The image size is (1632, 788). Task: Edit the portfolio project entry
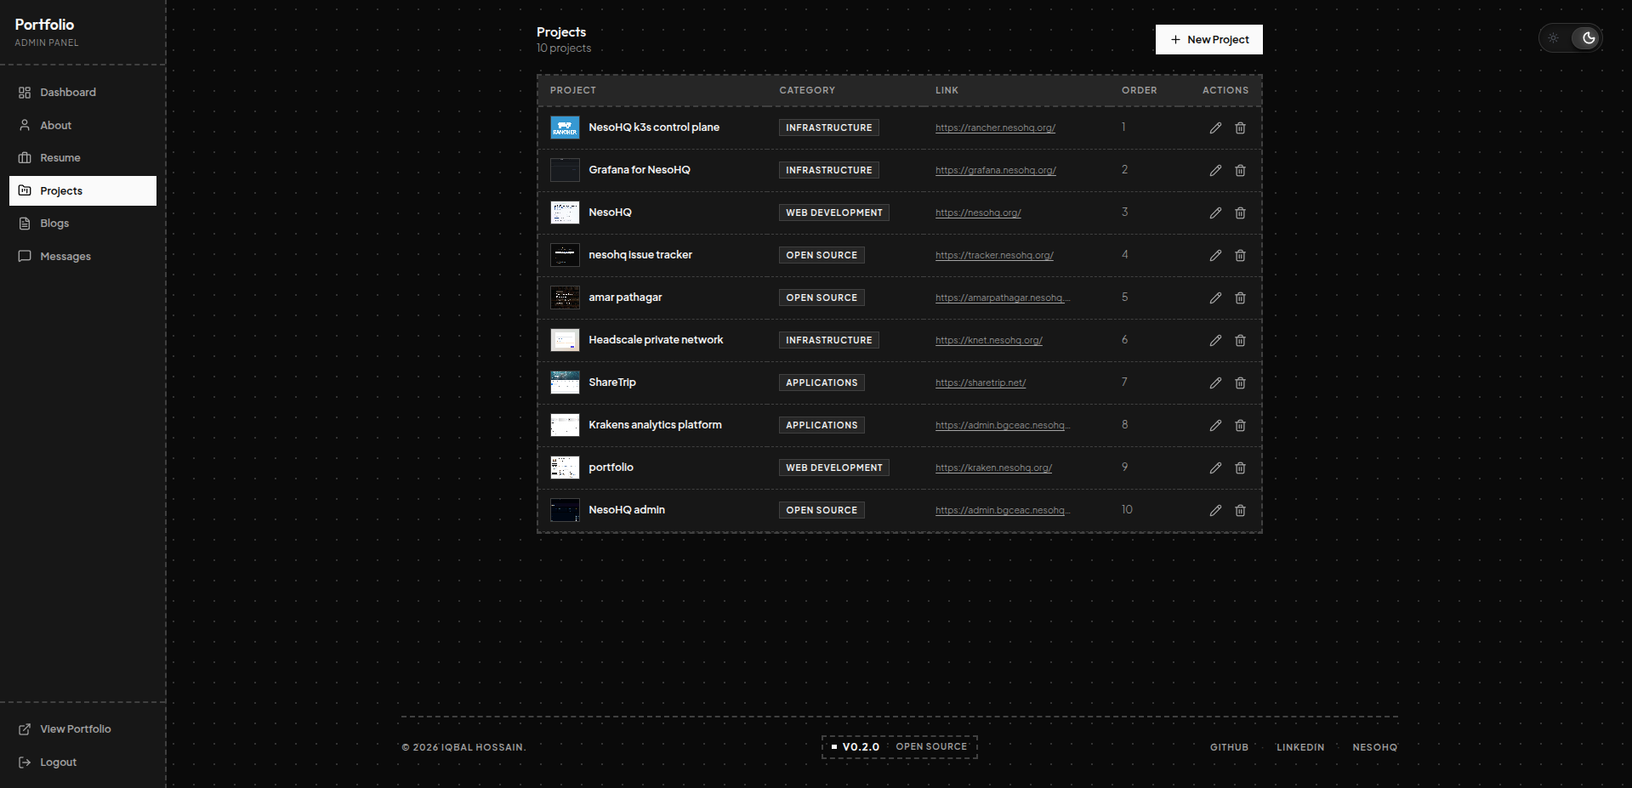tap(1215, 468)
